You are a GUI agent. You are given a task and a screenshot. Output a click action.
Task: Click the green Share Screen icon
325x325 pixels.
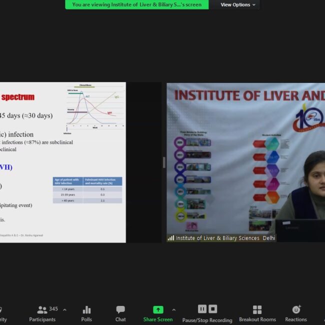pos(158,309)
